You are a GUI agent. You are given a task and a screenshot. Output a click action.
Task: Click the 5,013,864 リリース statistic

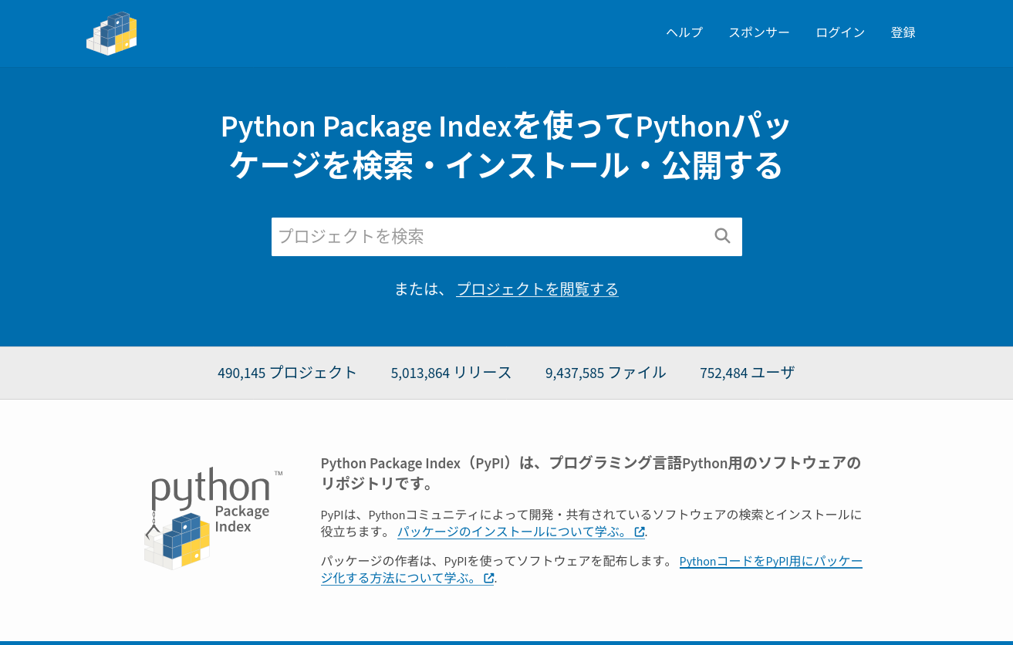(x=451, y=373)
